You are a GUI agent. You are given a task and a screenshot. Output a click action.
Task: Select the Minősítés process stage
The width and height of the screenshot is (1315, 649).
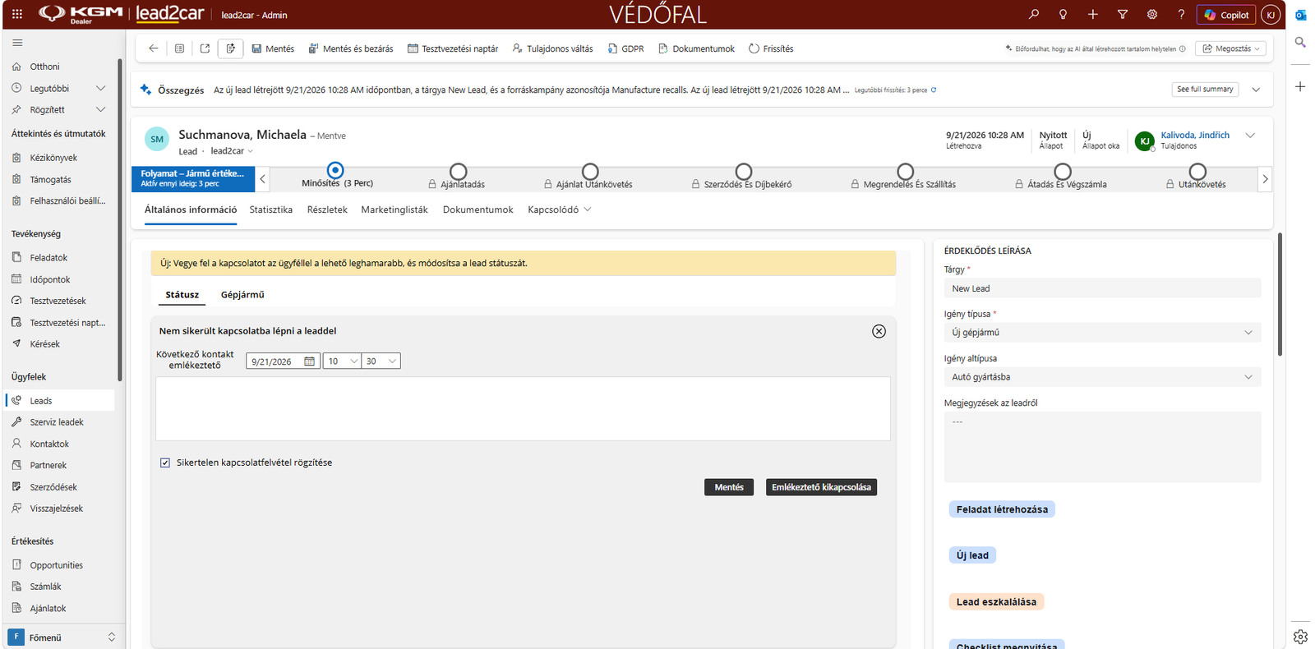(x=335, y=171)
